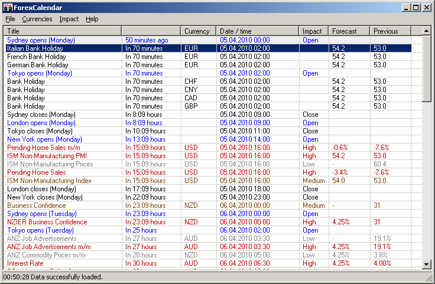435x284 pixels.
Task: Click the -0.6% forecast value
Action: click(x=340, y=148)
